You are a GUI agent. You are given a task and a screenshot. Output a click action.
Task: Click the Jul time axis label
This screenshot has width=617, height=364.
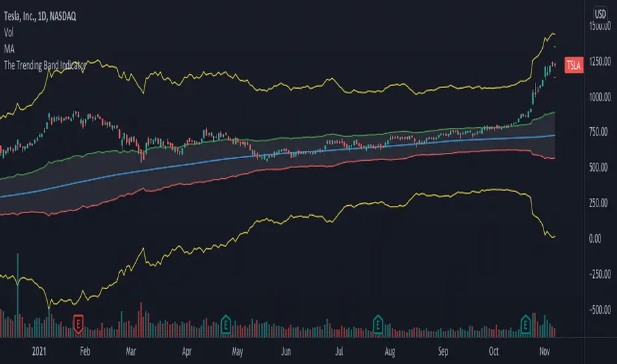pos(339,351)
